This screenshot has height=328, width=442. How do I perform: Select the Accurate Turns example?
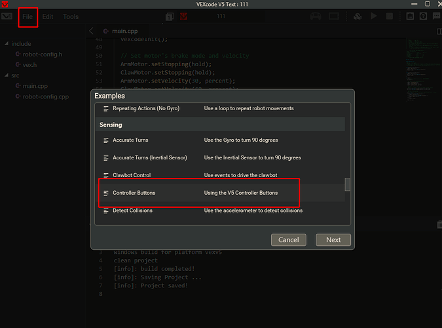(220, 140)
